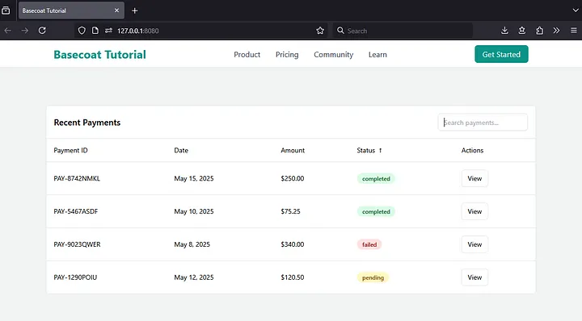Click completed badge for PAY-5467ASDF
The height and width of the screenshot is (321, 582).
(376, 211)
